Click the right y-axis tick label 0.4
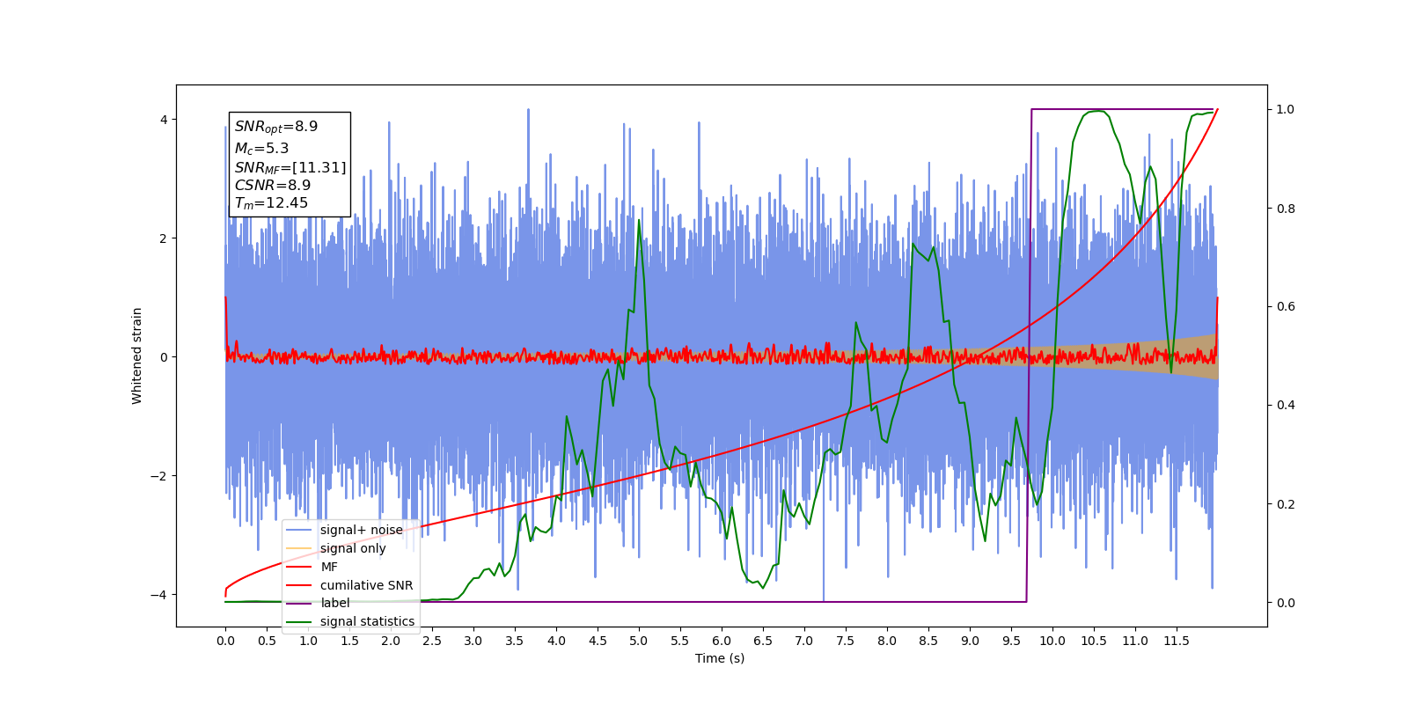The width and height of the screenshot is (1408, 704). pos(1286,406)
